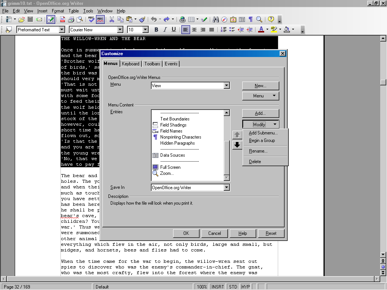Screen dimensions: 387x290
Task: Apply Background Color bucket
Action: click(287, 30)
